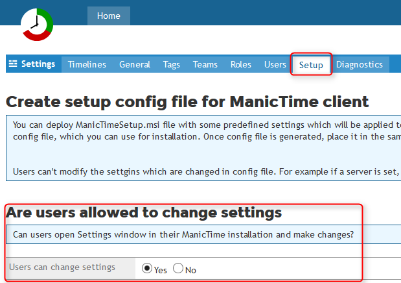This screenshot has width=401, height=283.
Task: Click the ManicTime clock logo
Action: pos(37,25)
